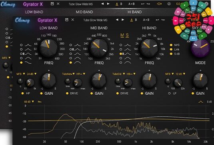Open the MFB dropdown in back window

6,58
